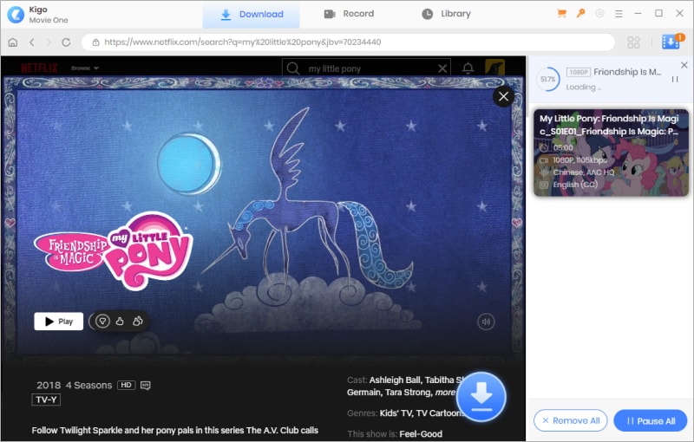The height and width of the screenshot is (442, 694).
Task: Go to the home page icon
Action: (13, 42)
